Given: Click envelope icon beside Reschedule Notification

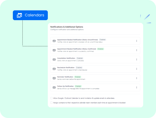Looking at the screenshot, I should [x=54, y=69].
